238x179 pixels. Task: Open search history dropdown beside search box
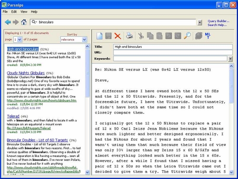point(200,23)
